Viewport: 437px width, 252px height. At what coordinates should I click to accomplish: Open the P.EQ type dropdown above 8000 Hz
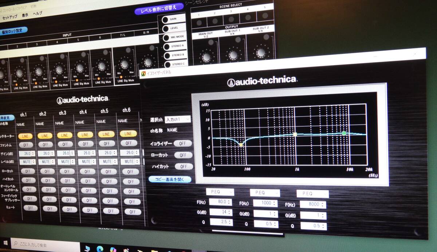(x=313, y=194)
